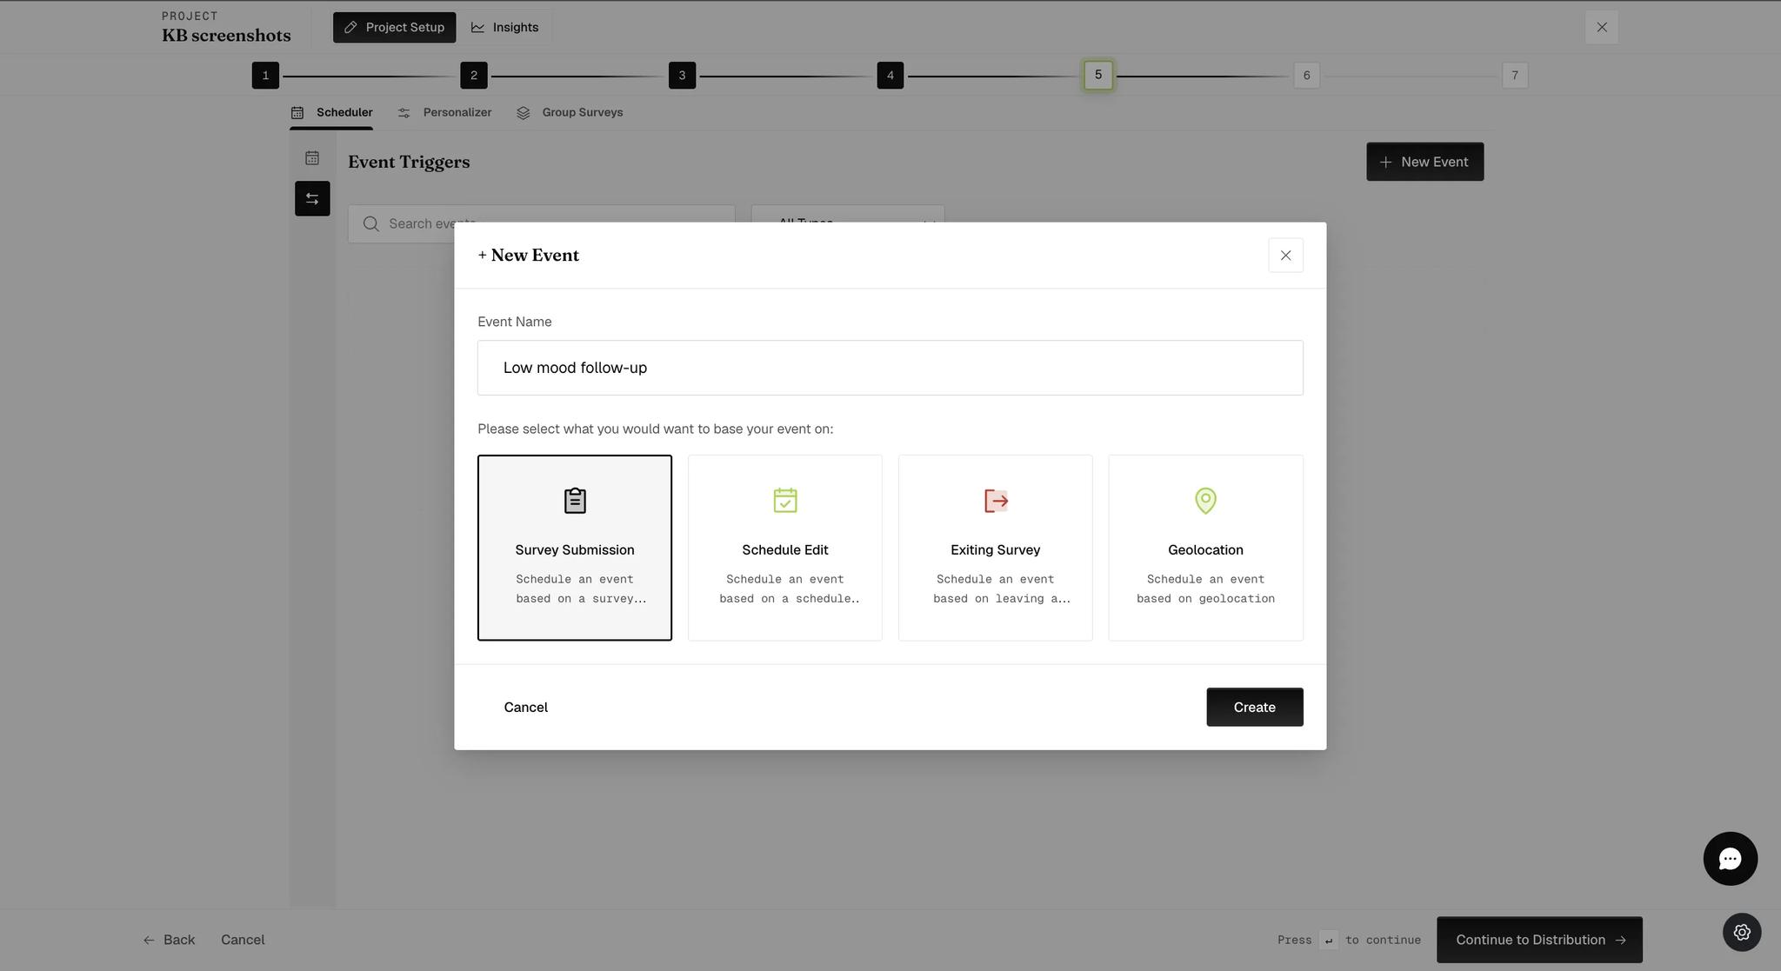The image size is (1781, 971).
Task: Select the Survey Submission event card
Action: point(574,548)
